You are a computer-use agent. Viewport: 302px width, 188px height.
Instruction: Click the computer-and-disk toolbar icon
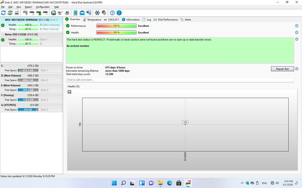(67, 13)
